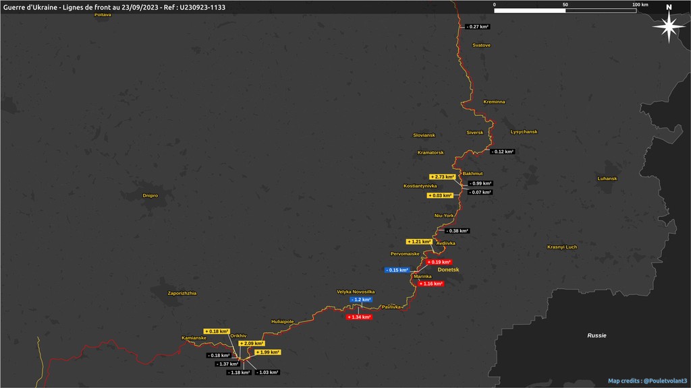This screenshot has width=691, height=388.
Task: Select the Pervomaiske label
Action: 405,254
